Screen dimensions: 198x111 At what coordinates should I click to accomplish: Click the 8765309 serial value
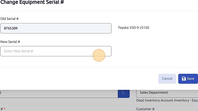[x=11, y=28]
